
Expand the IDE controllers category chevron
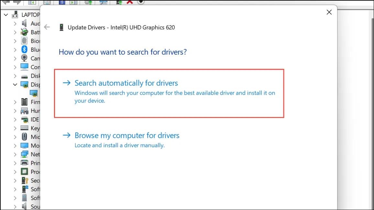click(15, 120)
